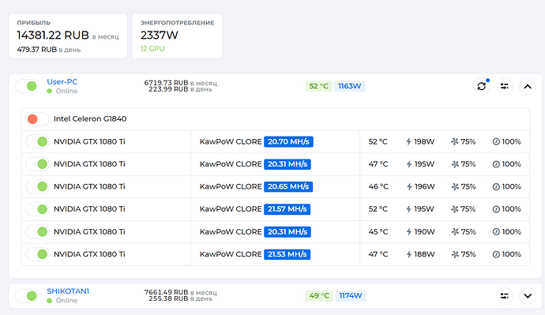Click the 1163W power badge for User-PC
Image resolution: width=545 pixels, height=315 pixels.
pos(350,86)
